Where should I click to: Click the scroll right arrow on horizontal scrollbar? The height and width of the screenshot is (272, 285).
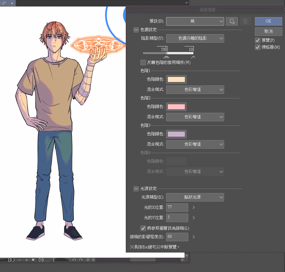click(x=182, y=260)
